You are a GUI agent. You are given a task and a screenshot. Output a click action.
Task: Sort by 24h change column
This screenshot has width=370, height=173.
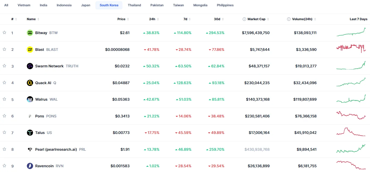click(x=154, y=19)
